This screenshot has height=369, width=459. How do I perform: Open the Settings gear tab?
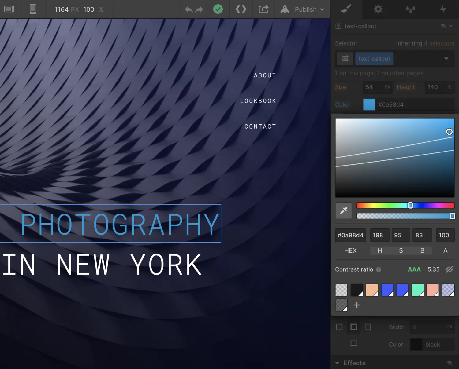tap(378, 9)
